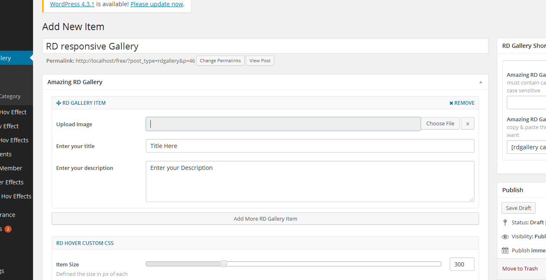Image resolution: width=546 pixels, height=280 pixels.
Task: Click the Title Here input field
Action: click(310, 146)
